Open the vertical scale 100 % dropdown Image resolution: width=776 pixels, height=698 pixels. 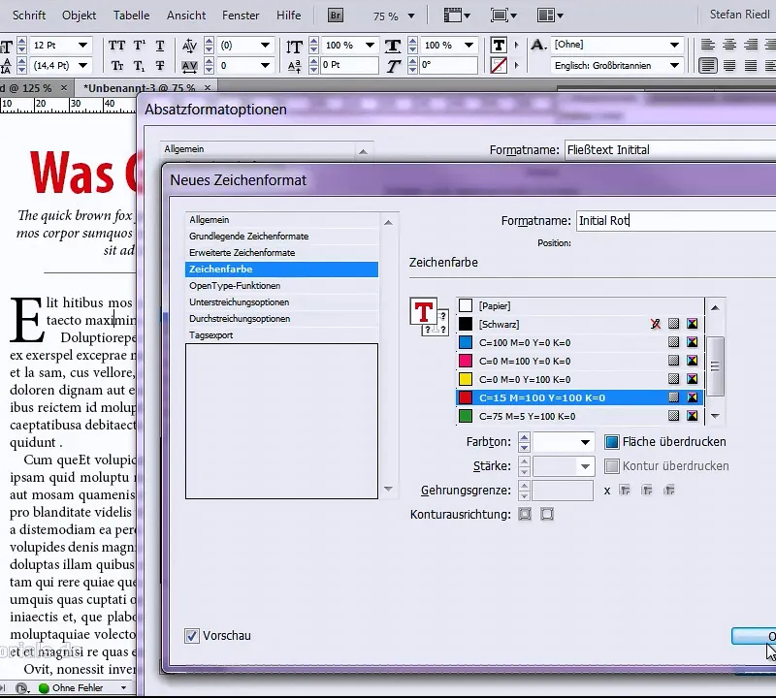(x=370, y=46)
